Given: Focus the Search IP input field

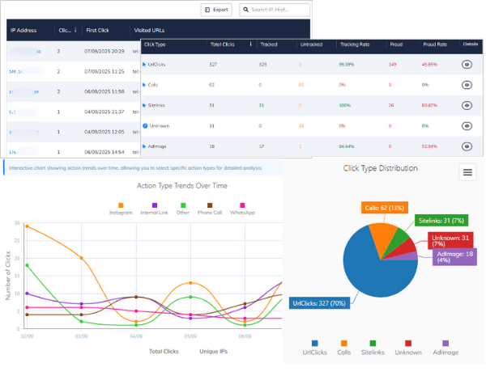Looking at the screenshot, I should tap(279, 11).
